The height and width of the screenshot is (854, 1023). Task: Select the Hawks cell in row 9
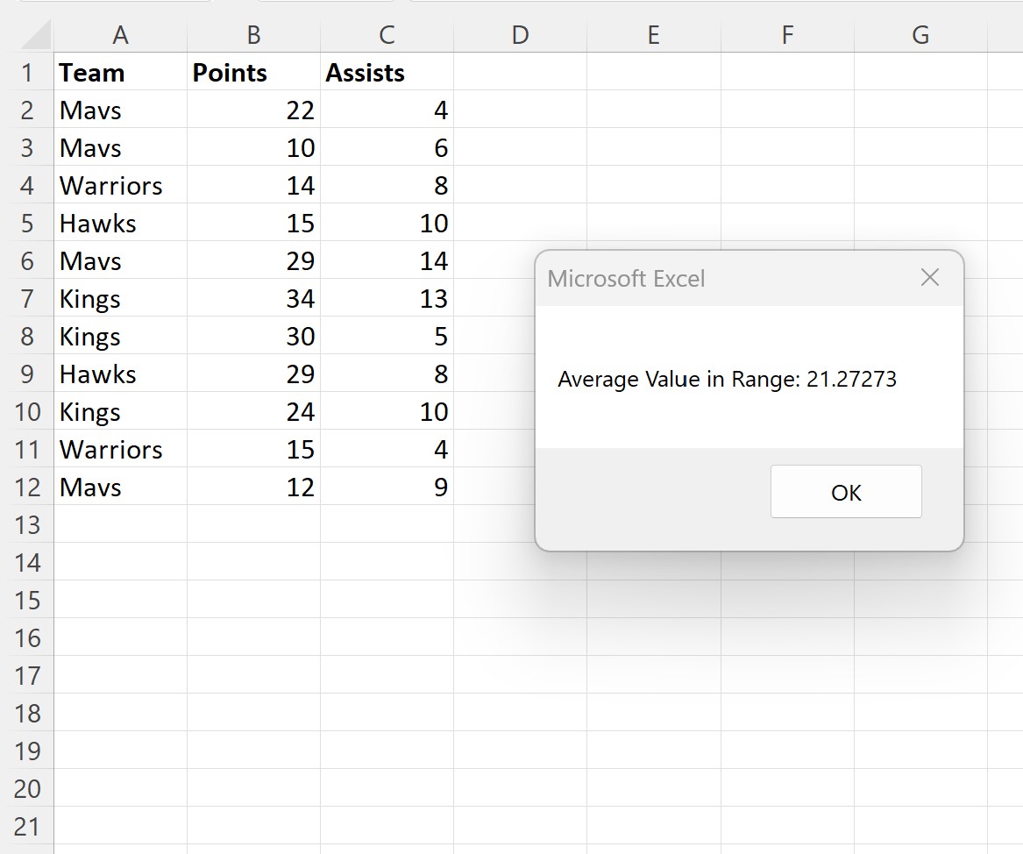120,374
